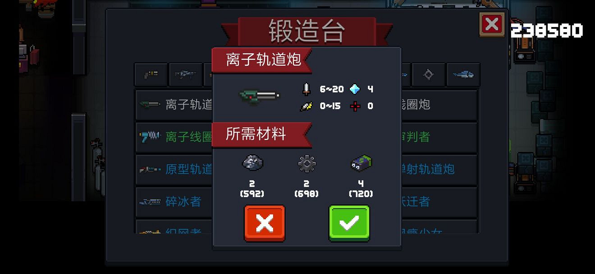The height and width of the screenshot is (274, 595).
Task: Select the rifle weapon category tab
Action: [185, 74]
